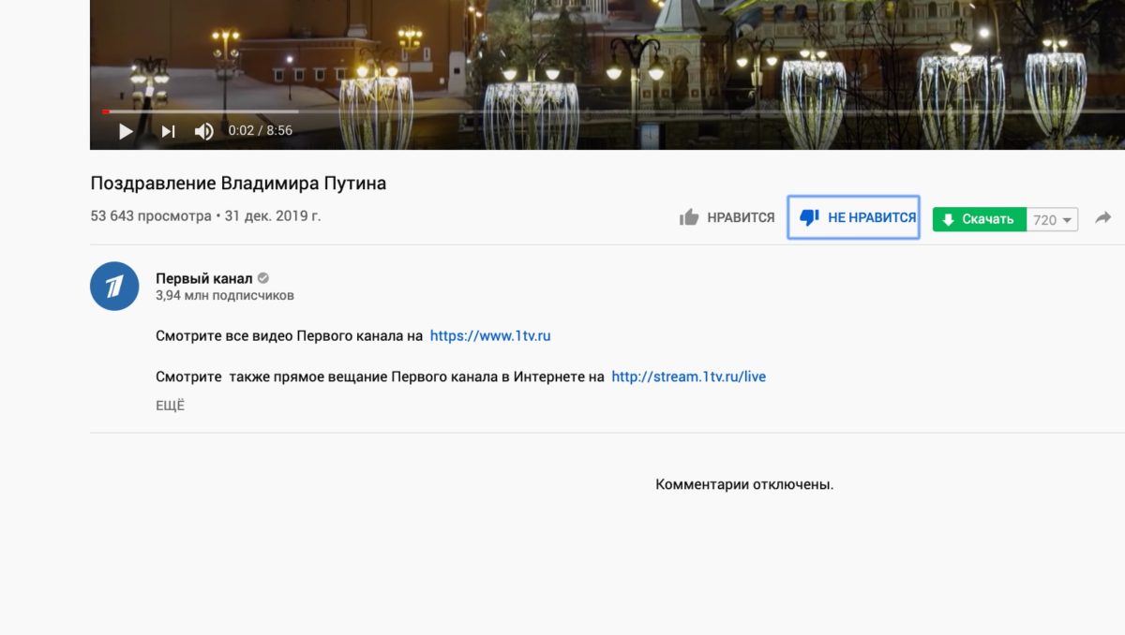Screen dimensions: 1125x635
Task: Skip to the next video
Action: coord(168,131)
